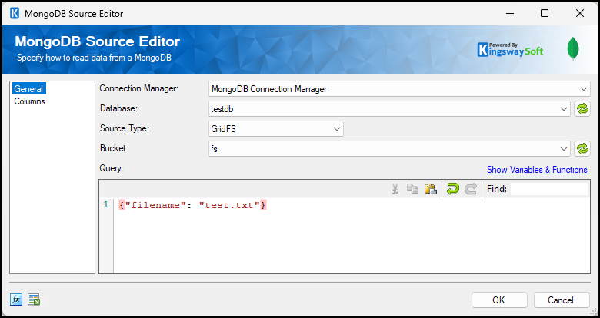Click the query text in editor line 1
The image size is (600, 318).
tap(192, 205)
